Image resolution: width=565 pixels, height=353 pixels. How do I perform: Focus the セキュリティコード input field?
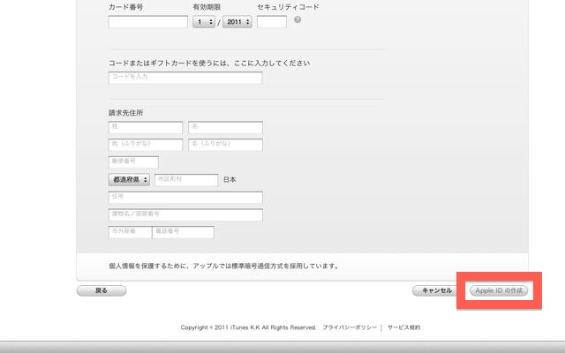click(272, 21)
